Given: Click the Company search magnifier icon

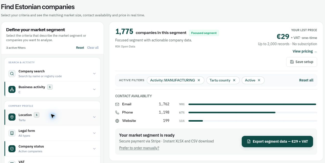Looking at the screenshot, I should click(x=12, y=74).
